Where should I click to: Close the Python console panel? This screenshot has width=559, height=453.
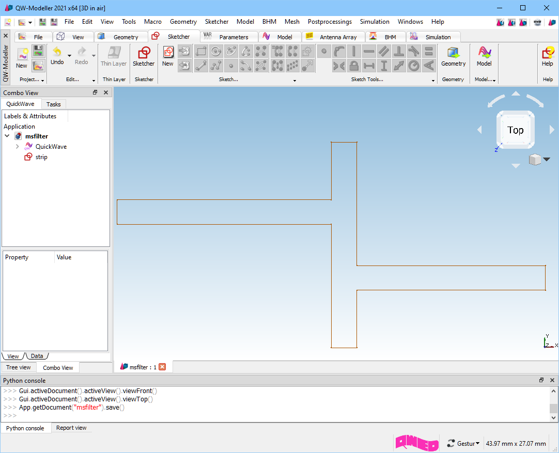click(x=552, y=380)
